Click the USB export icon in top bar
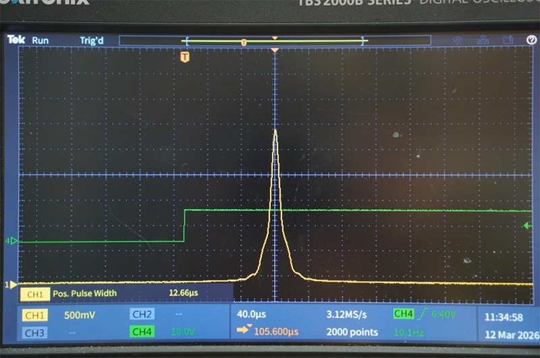Viewport: 540px width, 358px height. (508, 40)
